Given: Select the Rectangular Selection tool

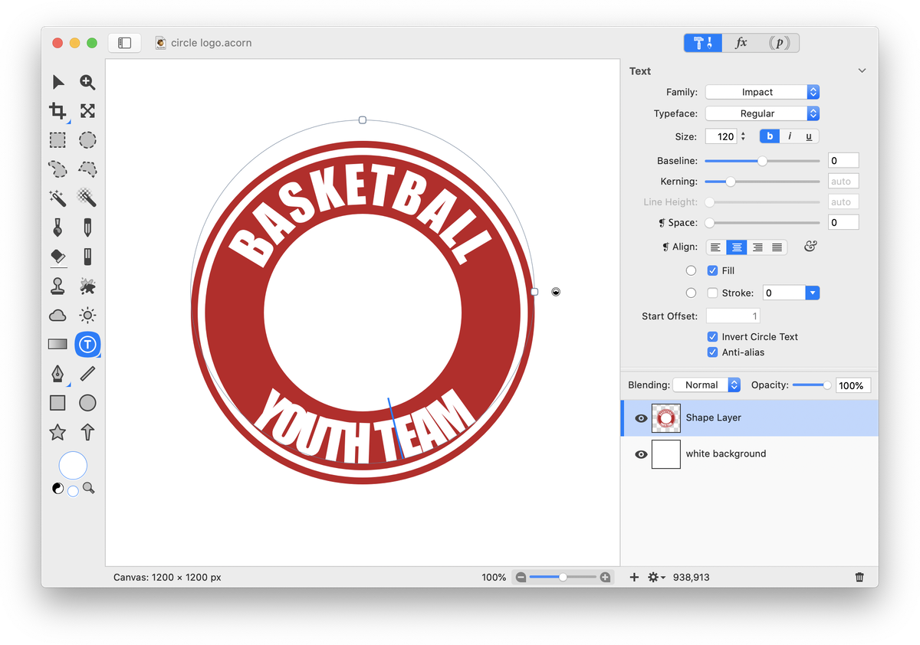Looking at the screenshot, I should (x=58, y=140).
